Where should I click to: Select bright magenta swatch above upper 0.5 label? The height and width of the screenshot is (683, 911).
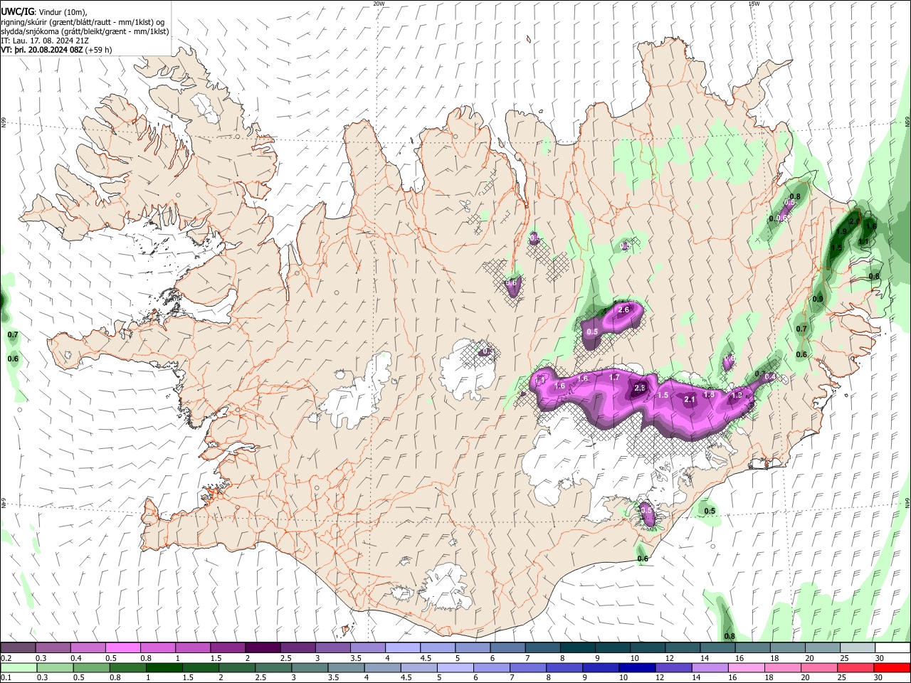(x=122, y=648)
